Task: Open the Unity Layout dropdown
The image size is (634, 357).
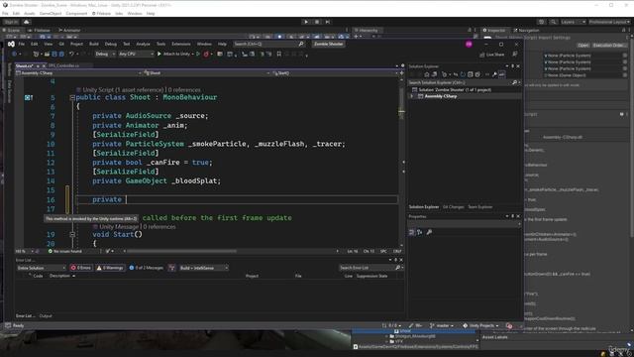Action: pyautogui.click(x=609, y=22)
